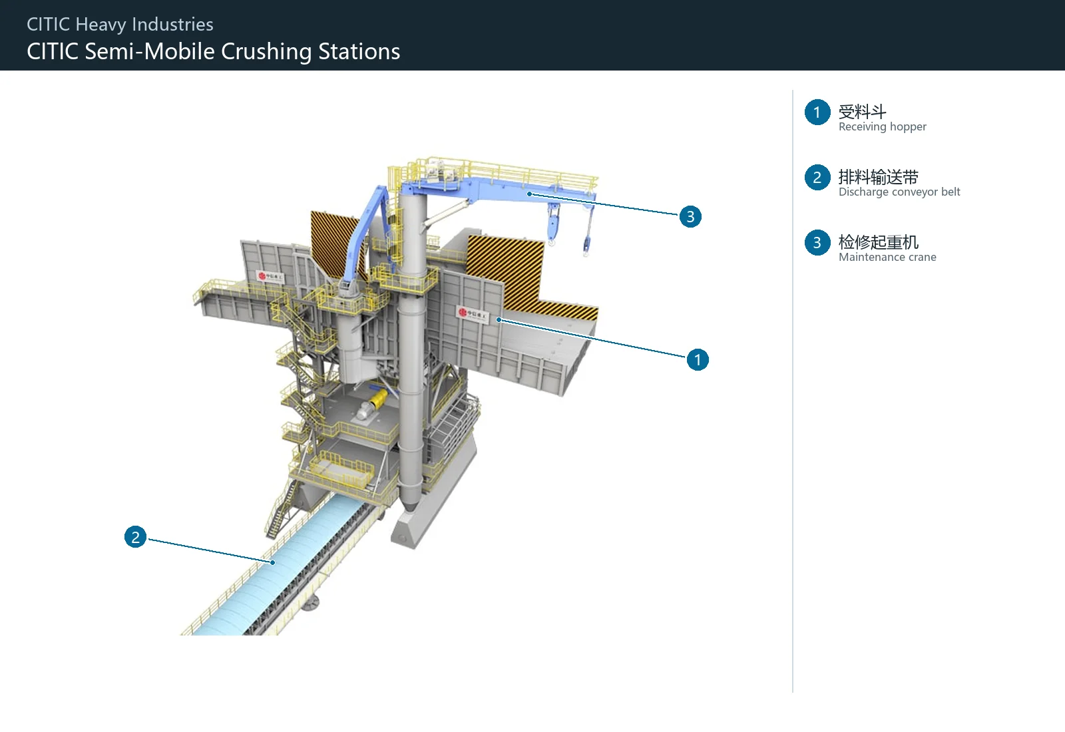Click the crushing station 3D model image
1065x732 pixels.
coord(389,396)
